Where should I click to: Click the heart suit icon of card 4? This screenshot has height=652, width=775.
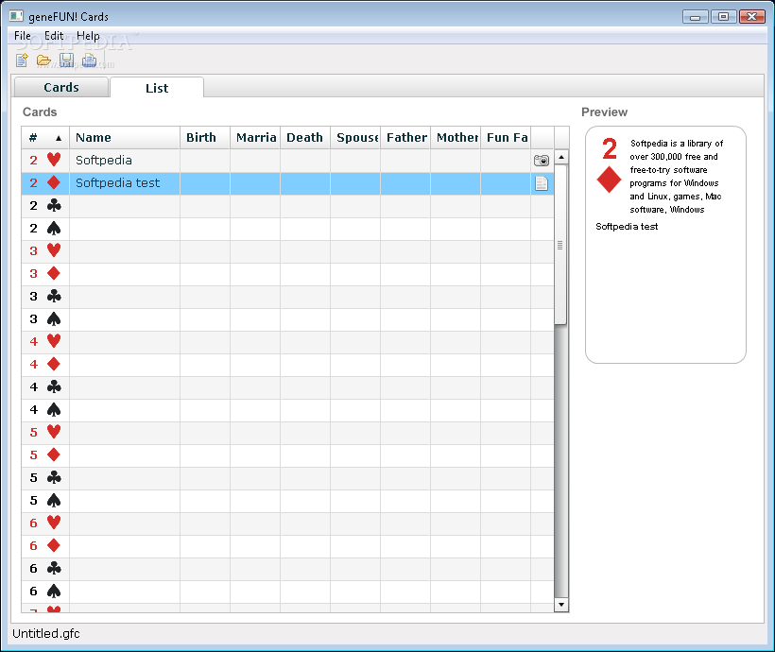(x=54, y=341)
